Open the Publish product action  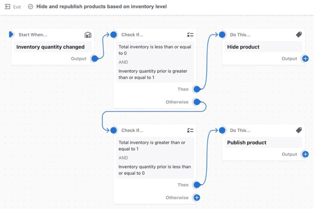[247, 143]
